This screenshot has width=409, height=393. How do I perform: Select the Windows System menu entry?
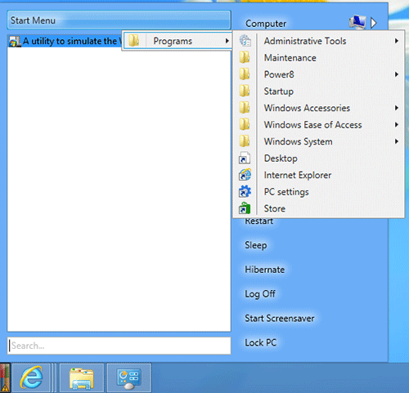(318, 141)
